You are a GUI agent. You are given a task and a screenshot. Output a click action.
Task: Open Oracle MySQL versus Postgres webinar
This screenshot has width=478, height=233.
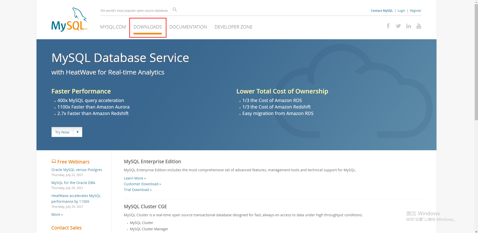77,170
